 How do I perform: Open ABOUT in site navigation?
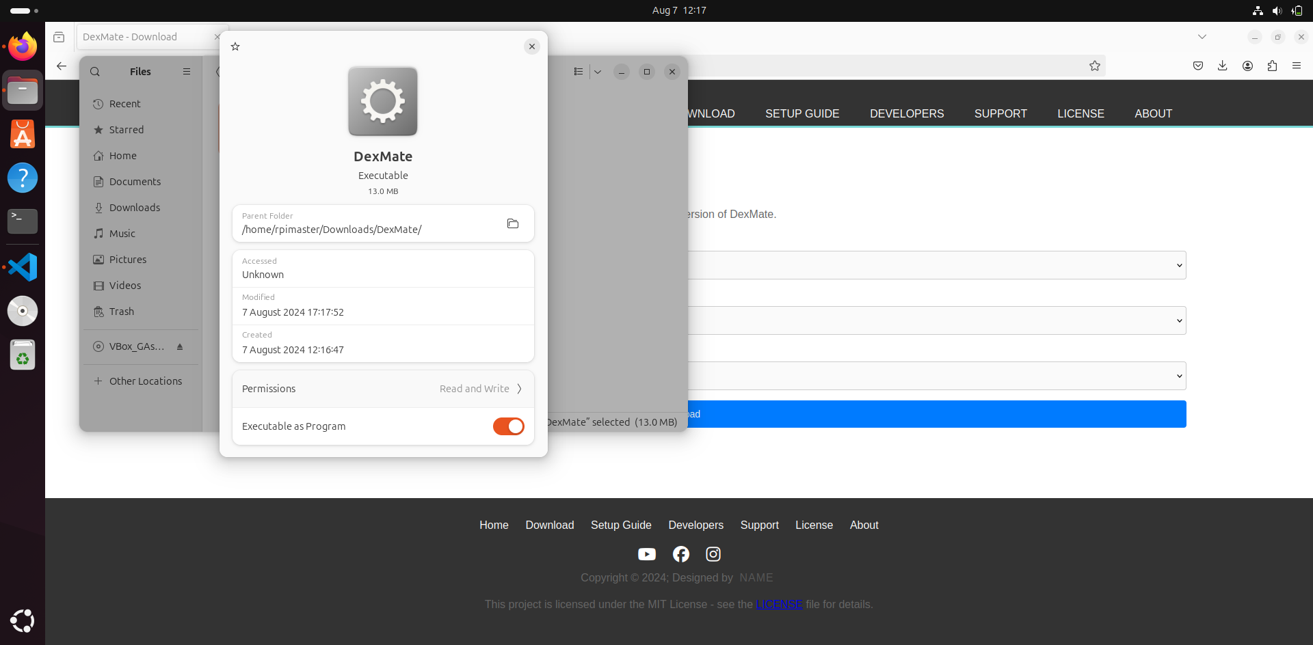(1153, 113)
